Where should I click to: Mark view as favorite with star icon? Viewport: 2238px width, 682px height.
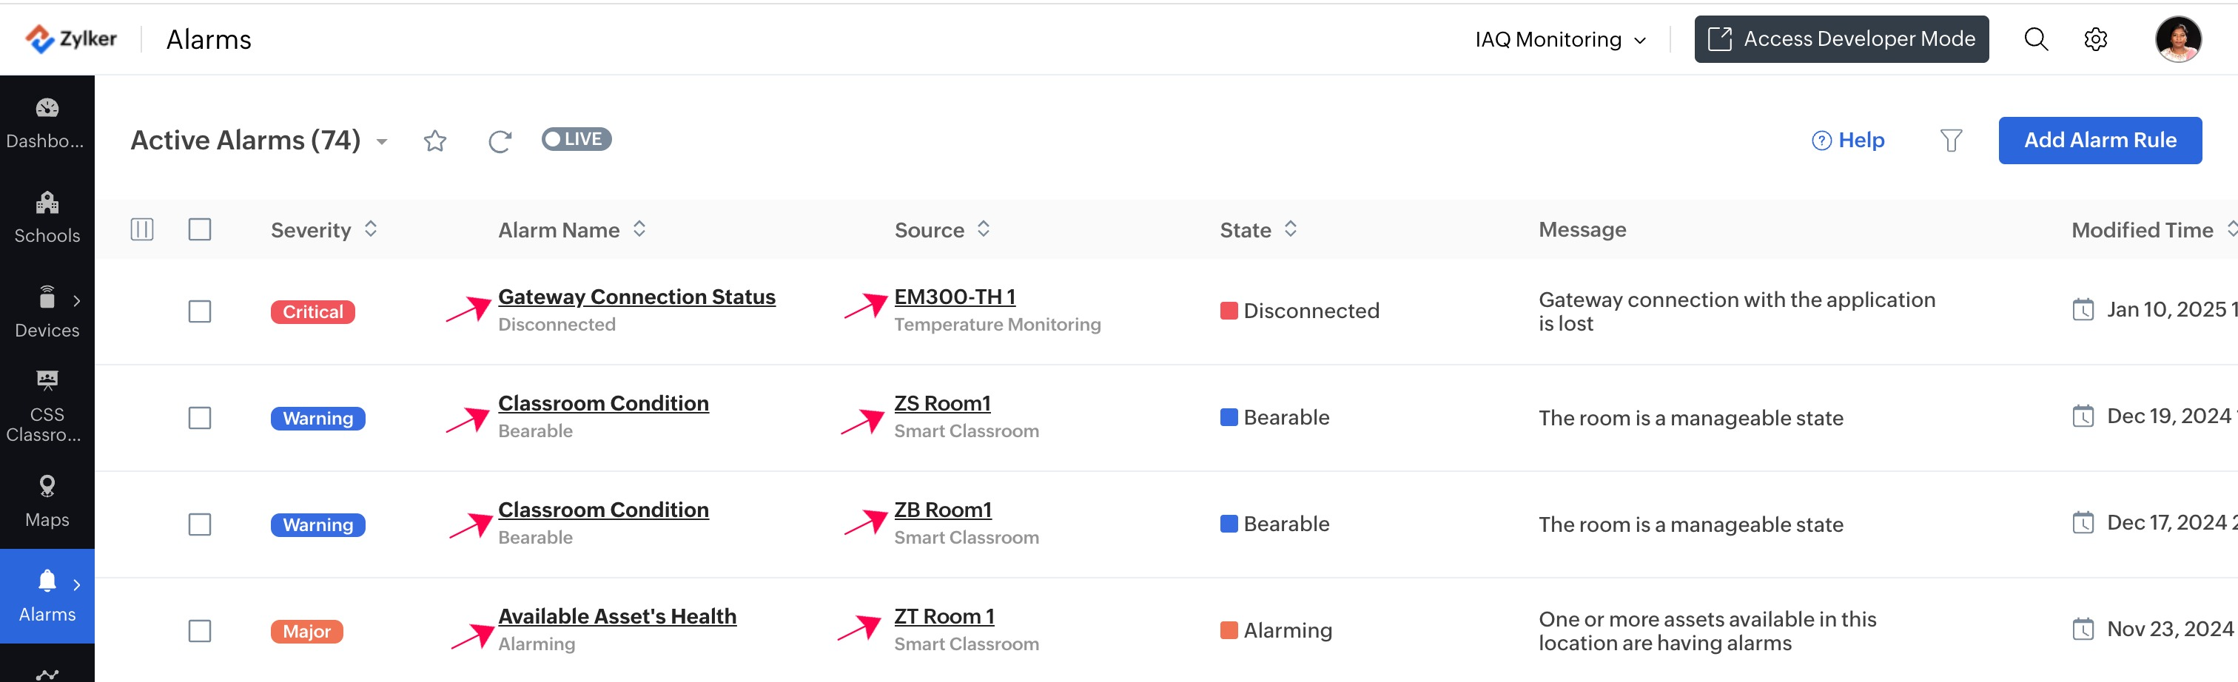(434, 141)
